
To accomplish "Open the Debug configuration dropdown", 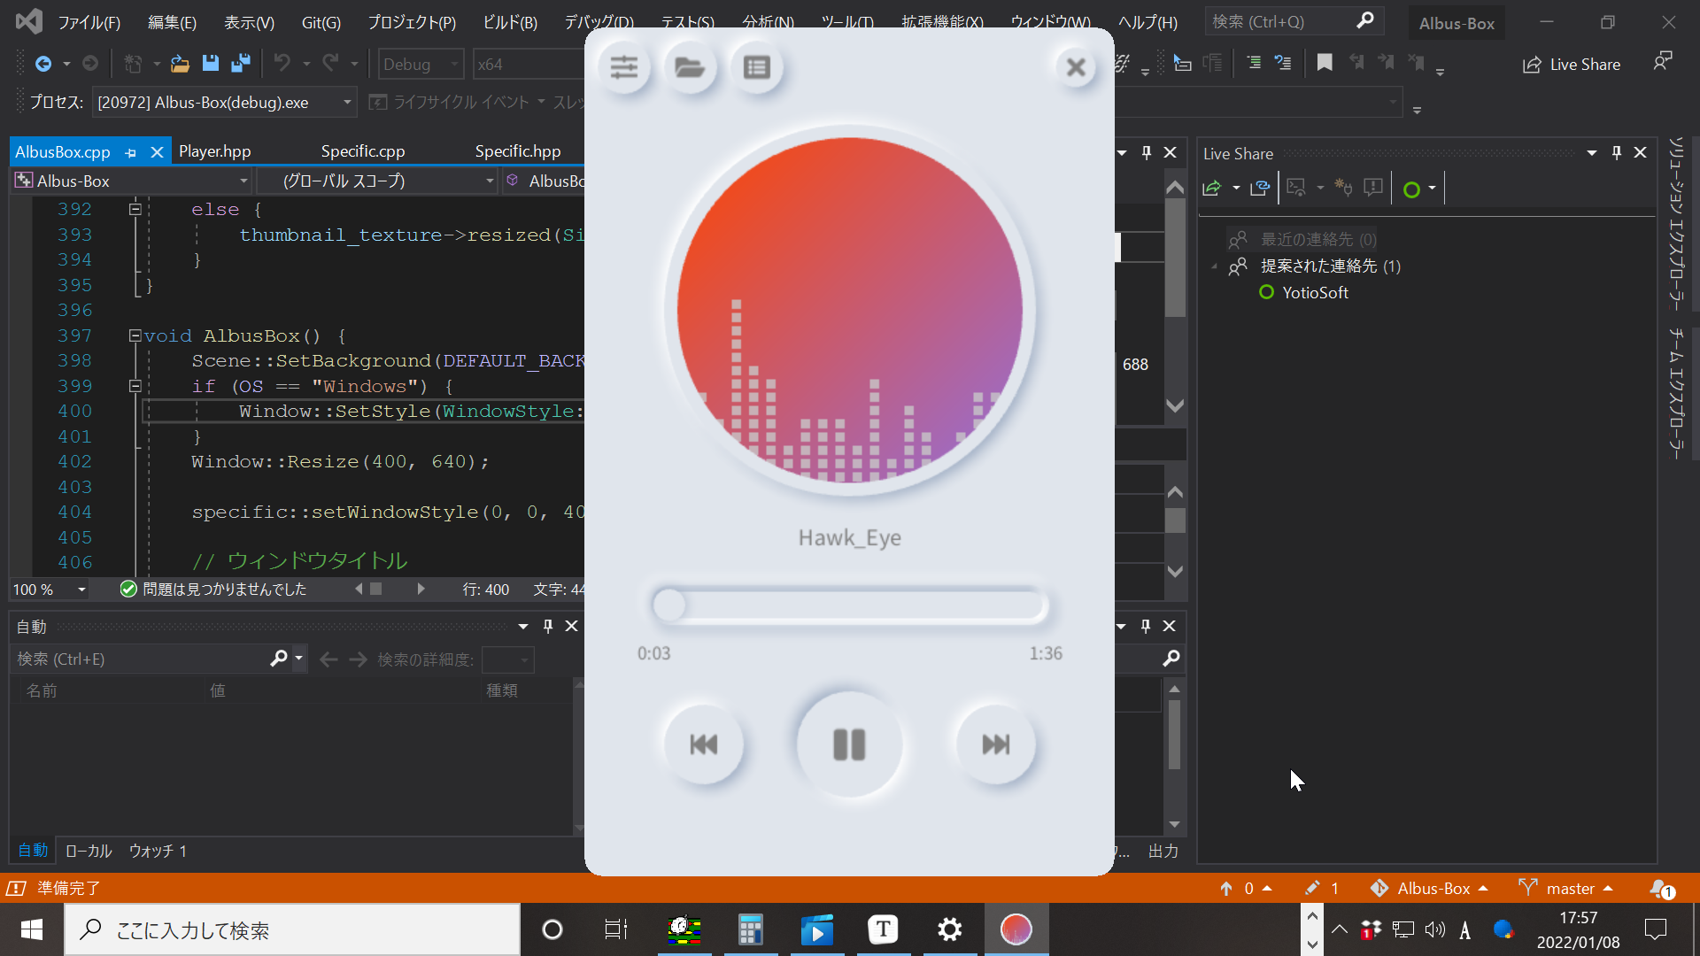I will point(421,64).
